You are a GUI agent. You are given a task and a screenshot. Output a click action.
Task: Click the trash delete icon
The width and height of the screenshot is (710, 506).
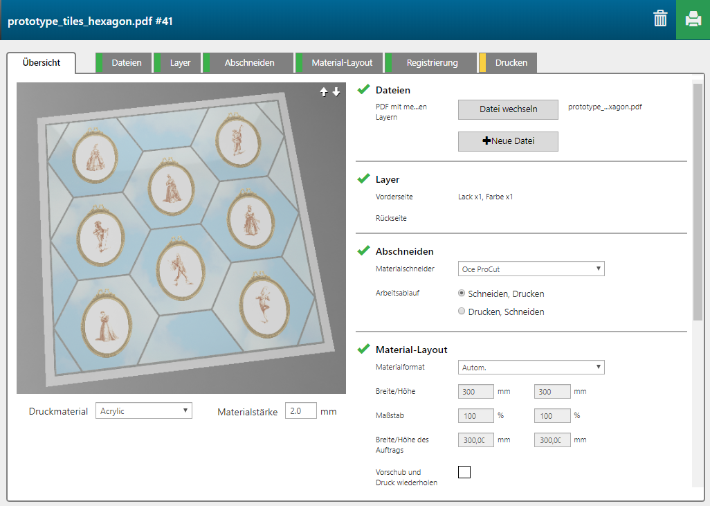[660, 19]
